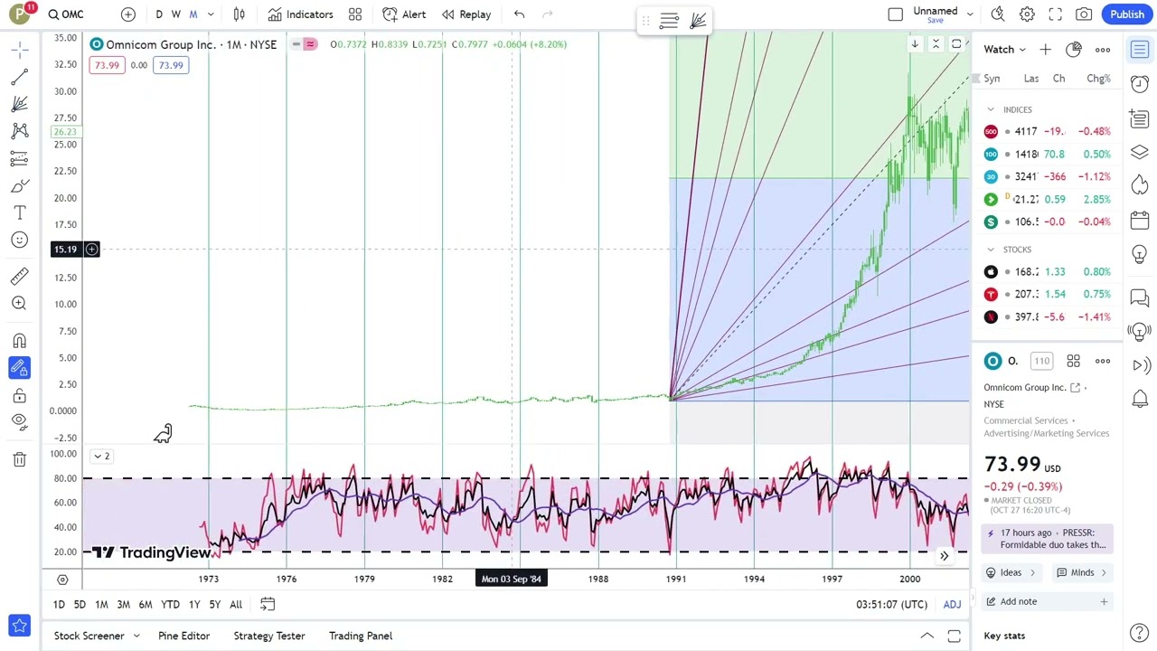The width and height of the screenshot is (1157, 651).
Task: Open watchlist more options menu
Action: tap(1103, 50)
